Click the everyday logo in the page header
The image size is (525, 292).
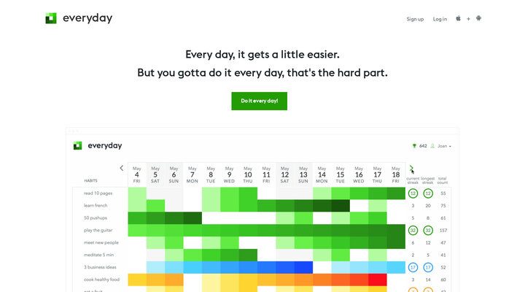click(x=79, y=18)
